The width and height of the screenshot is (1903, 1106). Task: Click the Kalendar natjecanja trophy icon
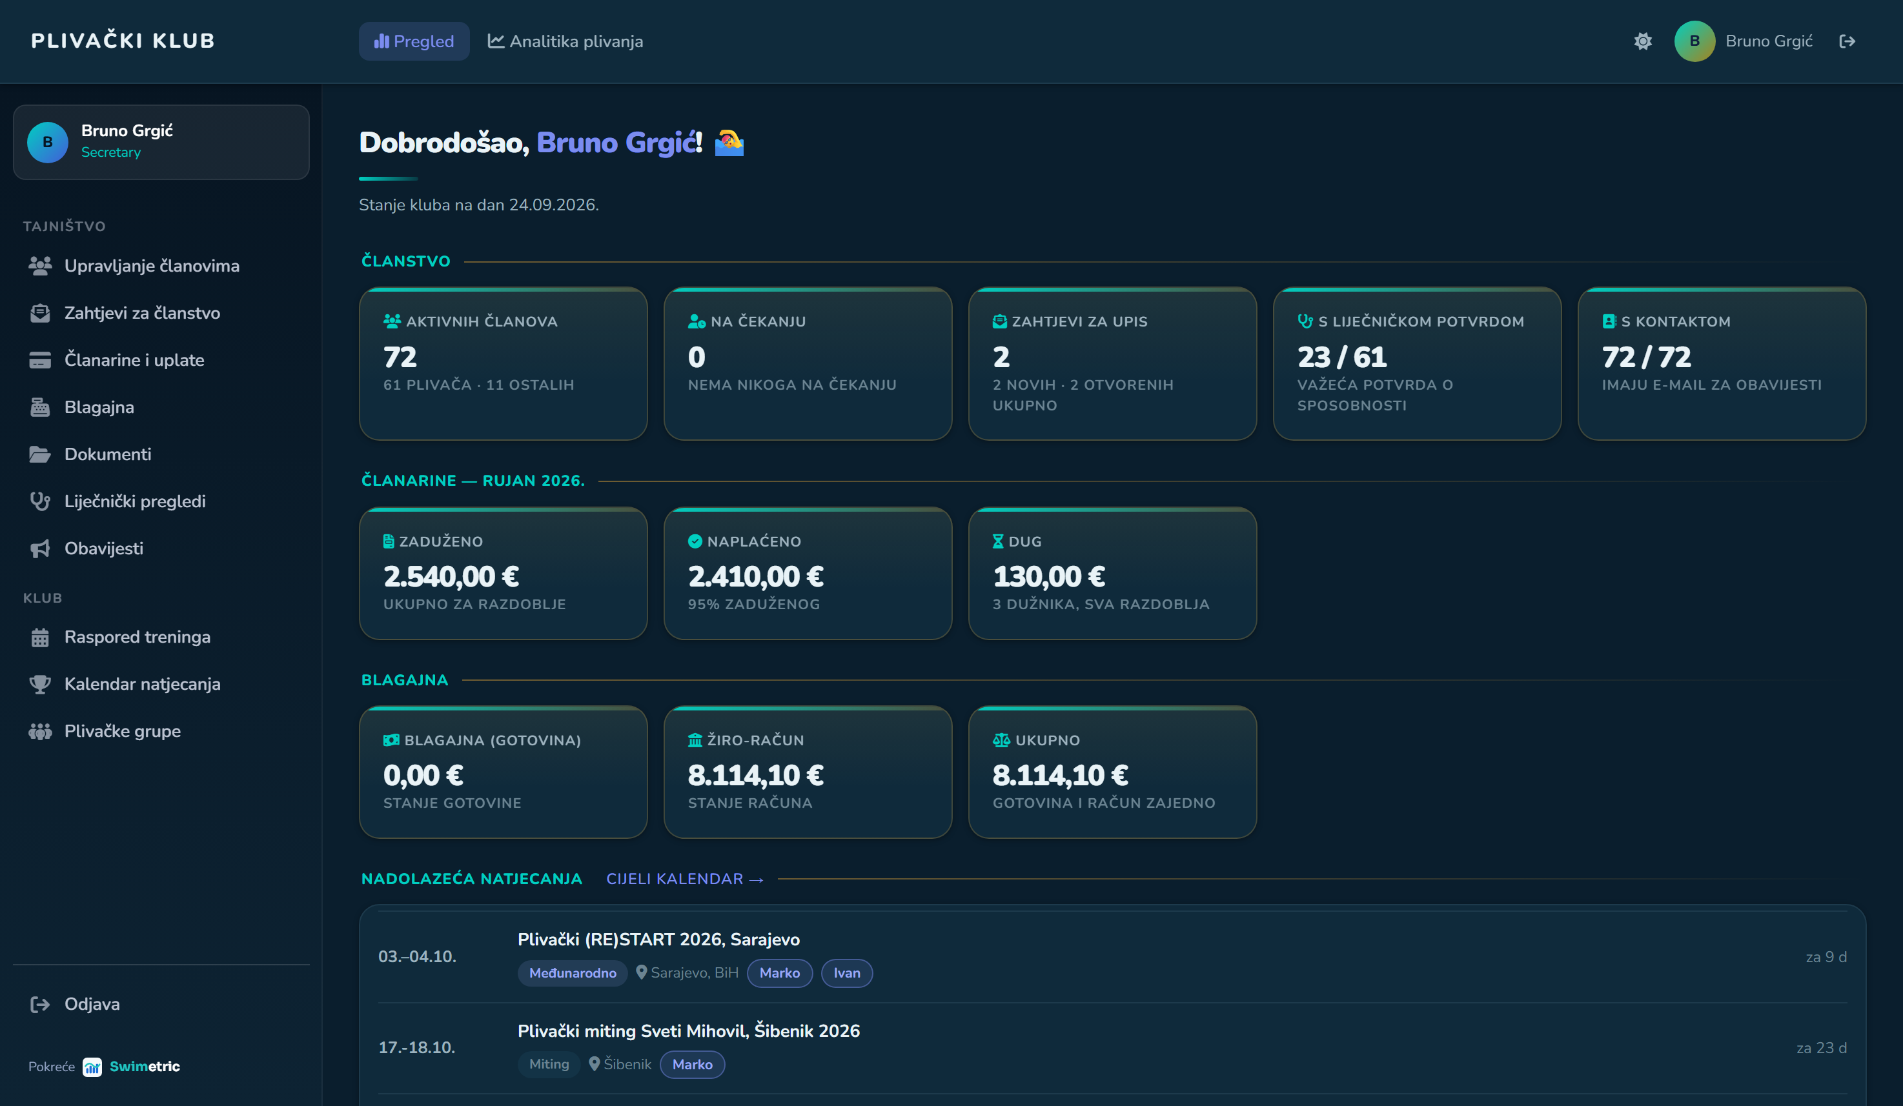click(40, 684)
